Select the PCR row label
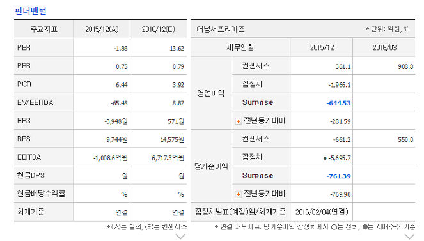The height and width of the screenshot is (241, 424). point(24,84)
